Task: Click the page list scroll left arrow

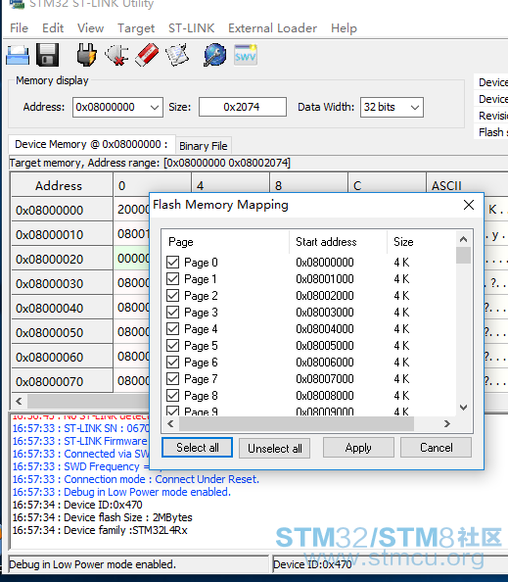Action: click(170, 423)
